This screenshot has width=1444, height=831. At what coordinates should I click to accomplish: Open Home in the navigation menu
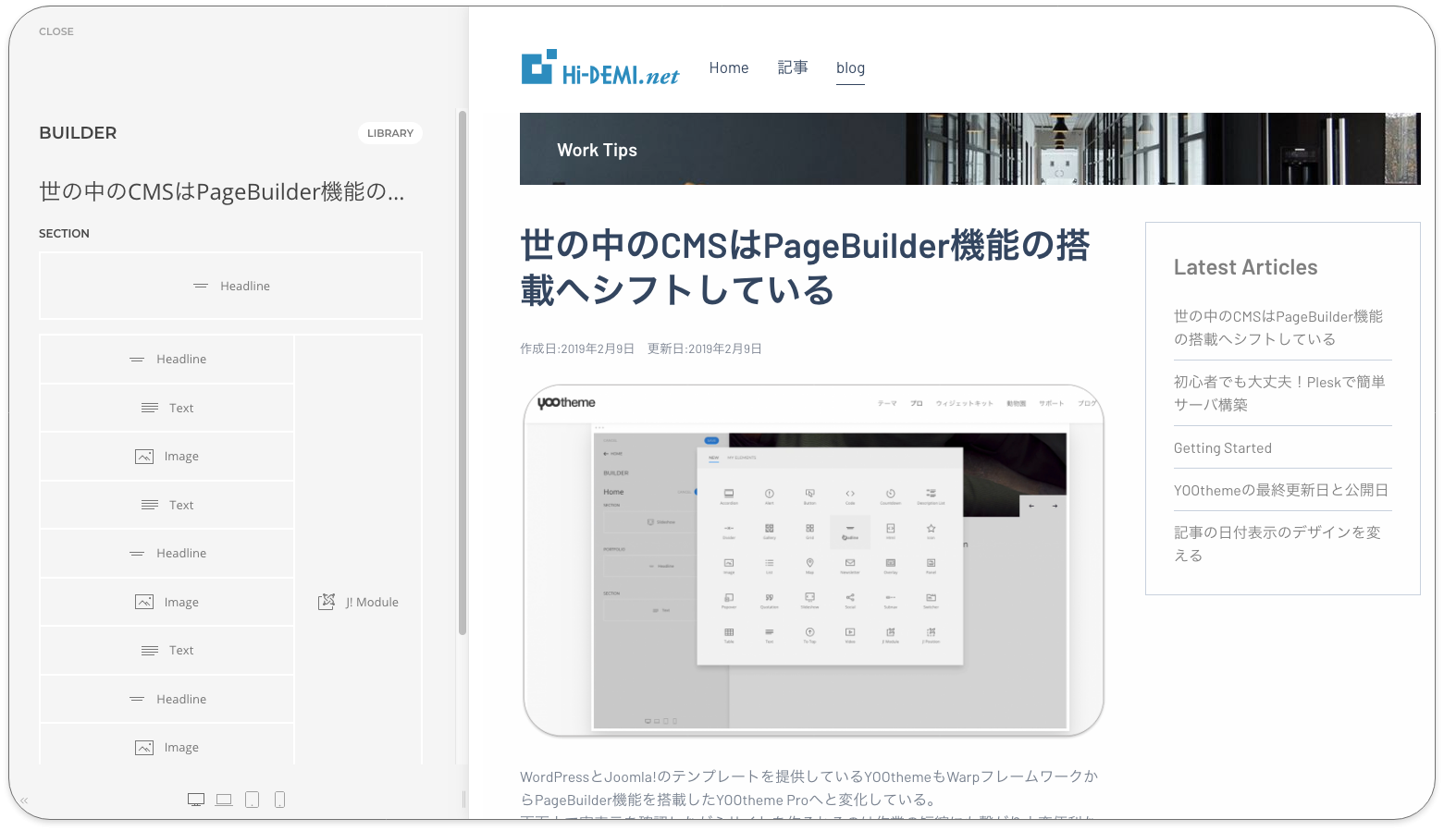click(x=728, y=68)
